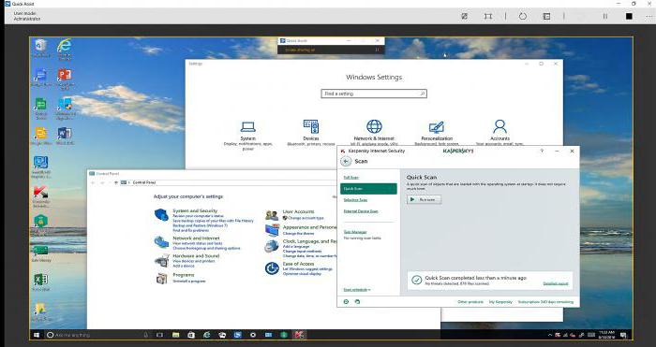Click Other products link in Kaspersky footer
This screenshot has width=656, height=347.
(470, 302)
